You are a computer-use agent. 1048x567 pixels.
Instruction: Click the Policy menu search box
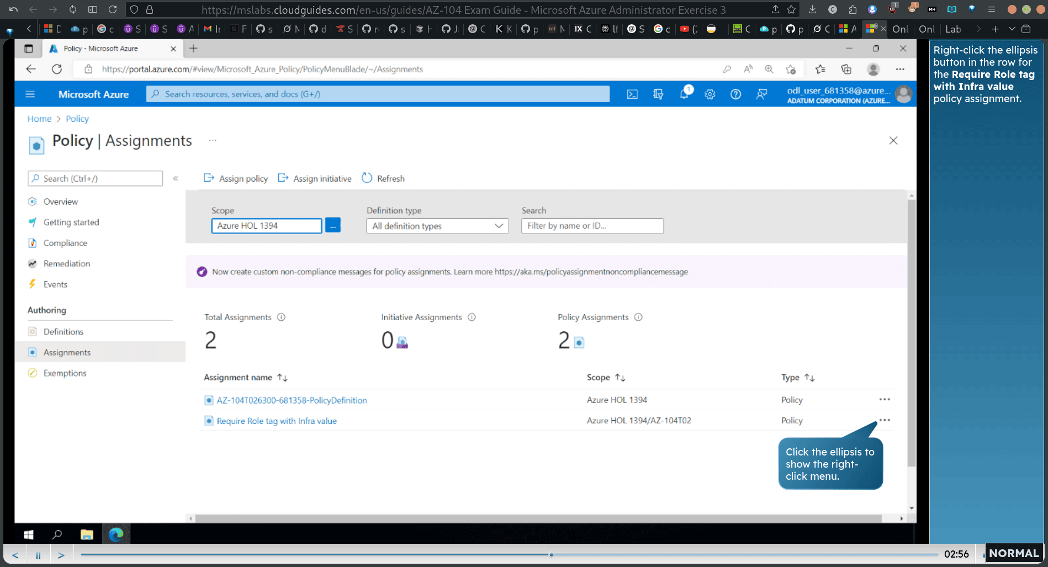tap(95, 178)
